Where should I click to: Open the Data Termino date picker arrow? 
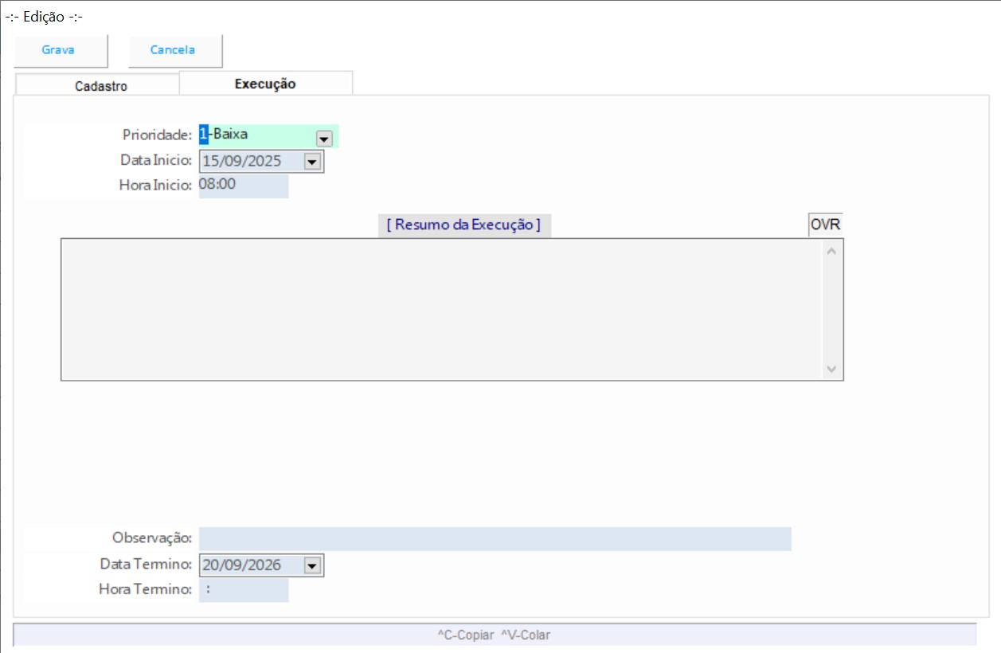[311, 565]
